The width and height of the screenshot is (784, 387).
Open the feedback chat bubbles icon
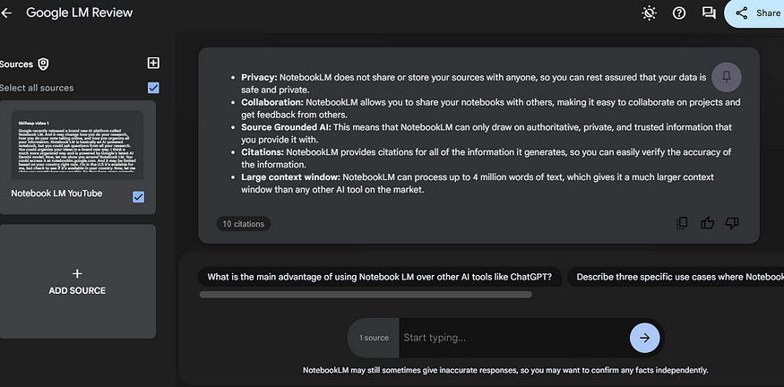tap(709, 13)
